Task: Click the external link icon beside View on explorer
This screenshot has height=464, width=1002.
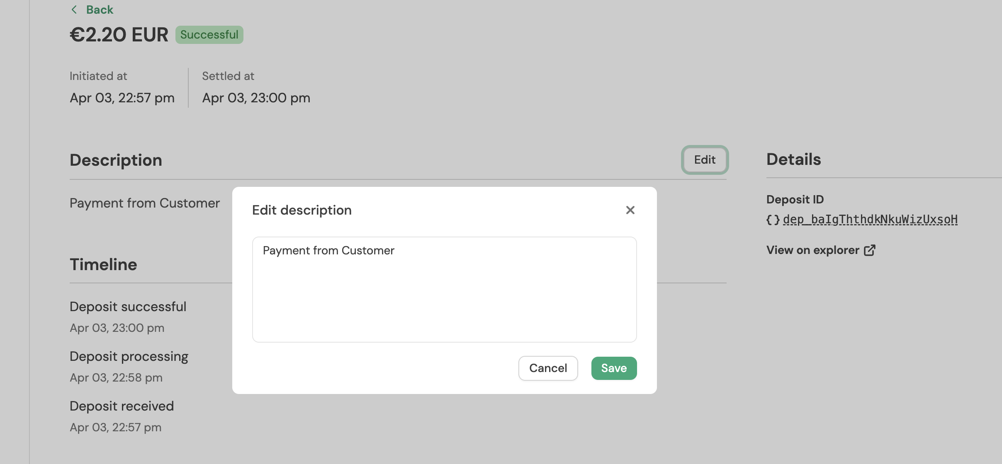Action: point(869,250)
